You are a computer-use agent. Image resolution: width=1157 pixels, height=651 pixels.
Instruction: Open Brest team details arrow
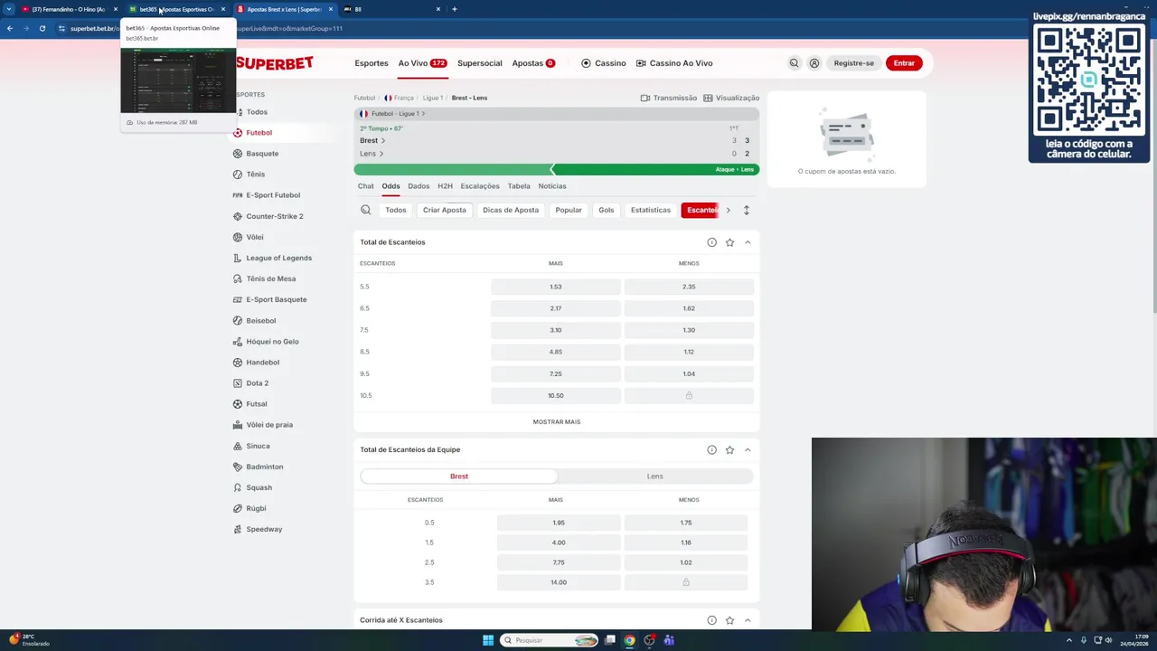(383, 141)
